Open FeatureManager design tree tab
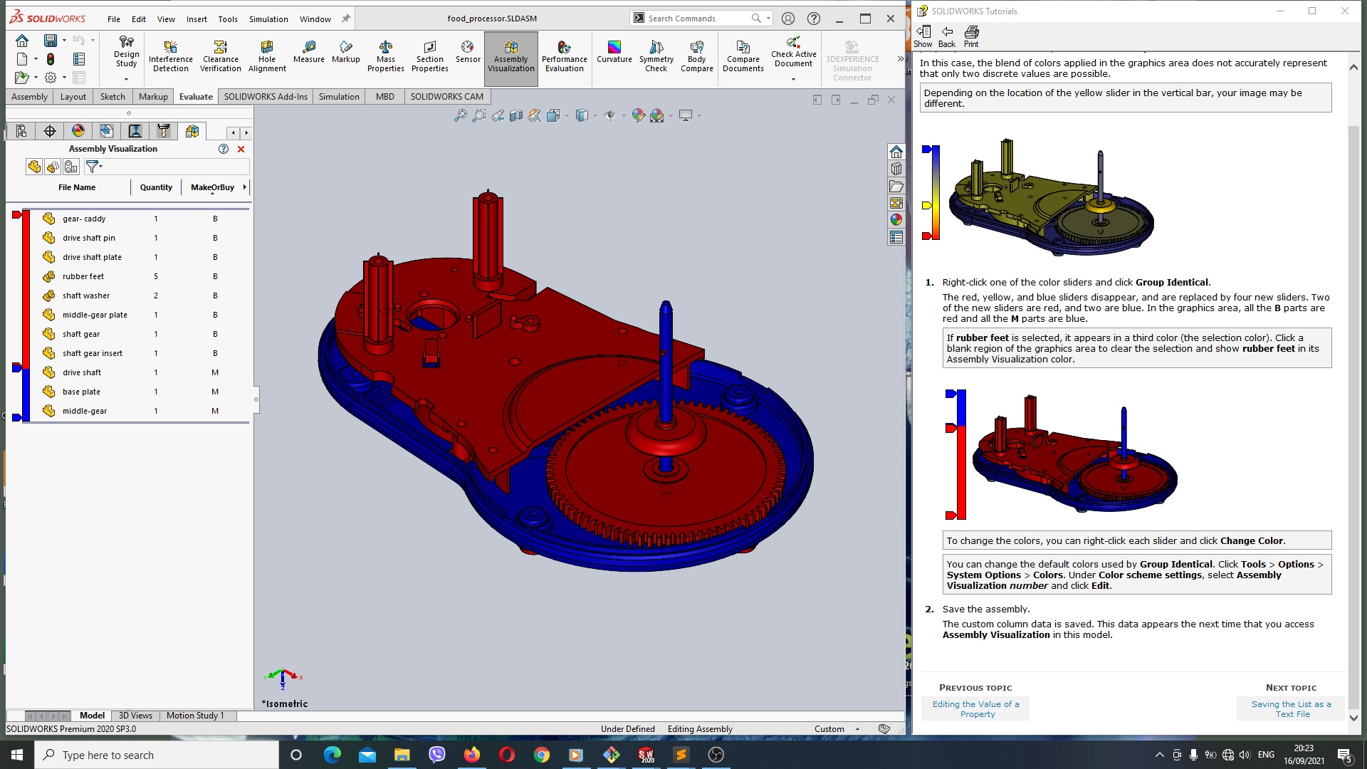1367x769 pixels. (21, 131)
